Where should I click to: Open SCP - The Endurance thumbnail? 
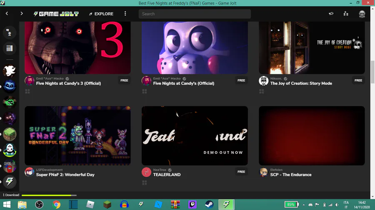(x=312, y=136)
